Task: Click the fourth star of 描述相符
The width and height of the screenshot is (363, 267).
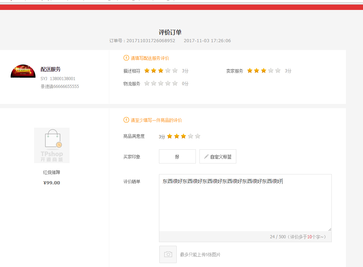Action: (x=168, y=71)
